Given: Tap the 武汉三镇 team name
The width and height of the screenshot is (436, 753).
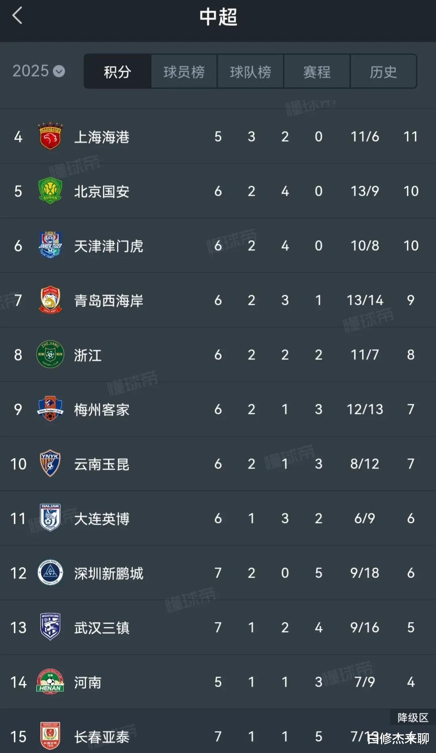Looking at the screenshot, I should (x=102, y=628).
